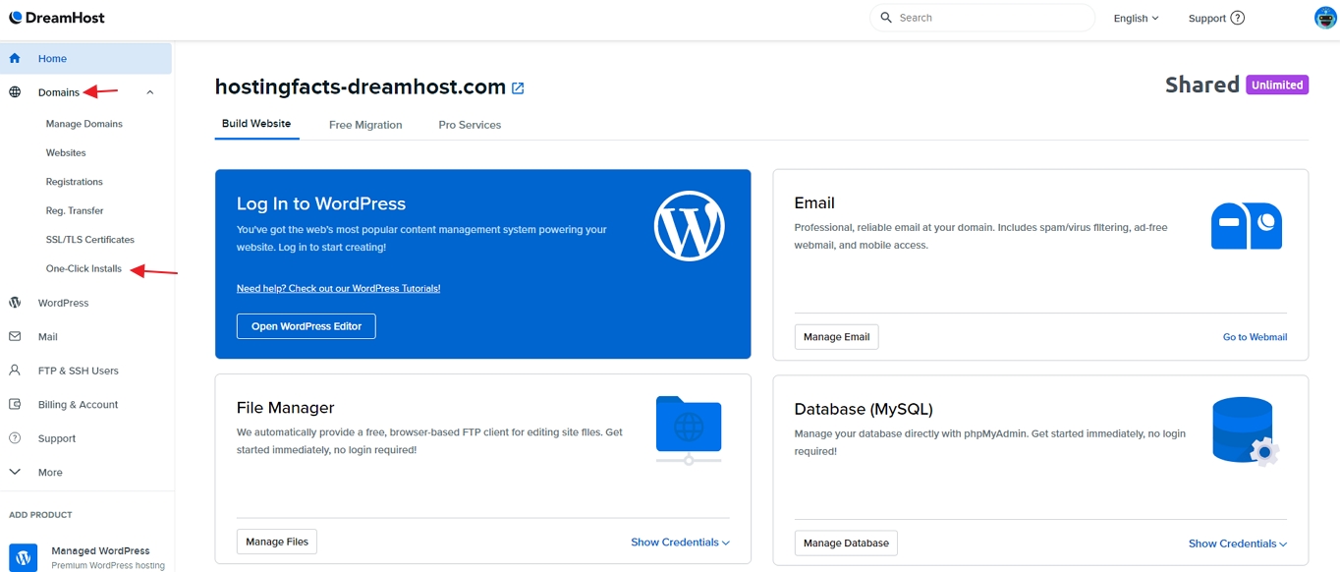Click the Manage Files button
Screen dimensions: 1340x572
point(277,542)
